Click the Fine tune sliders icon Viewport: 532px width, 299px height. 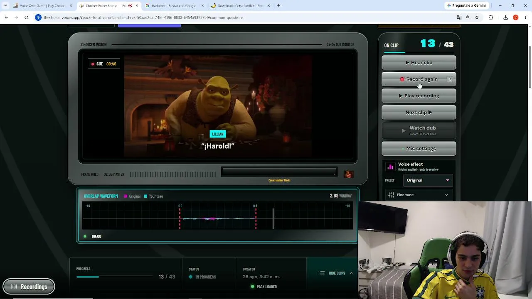[x=391, y=195]
